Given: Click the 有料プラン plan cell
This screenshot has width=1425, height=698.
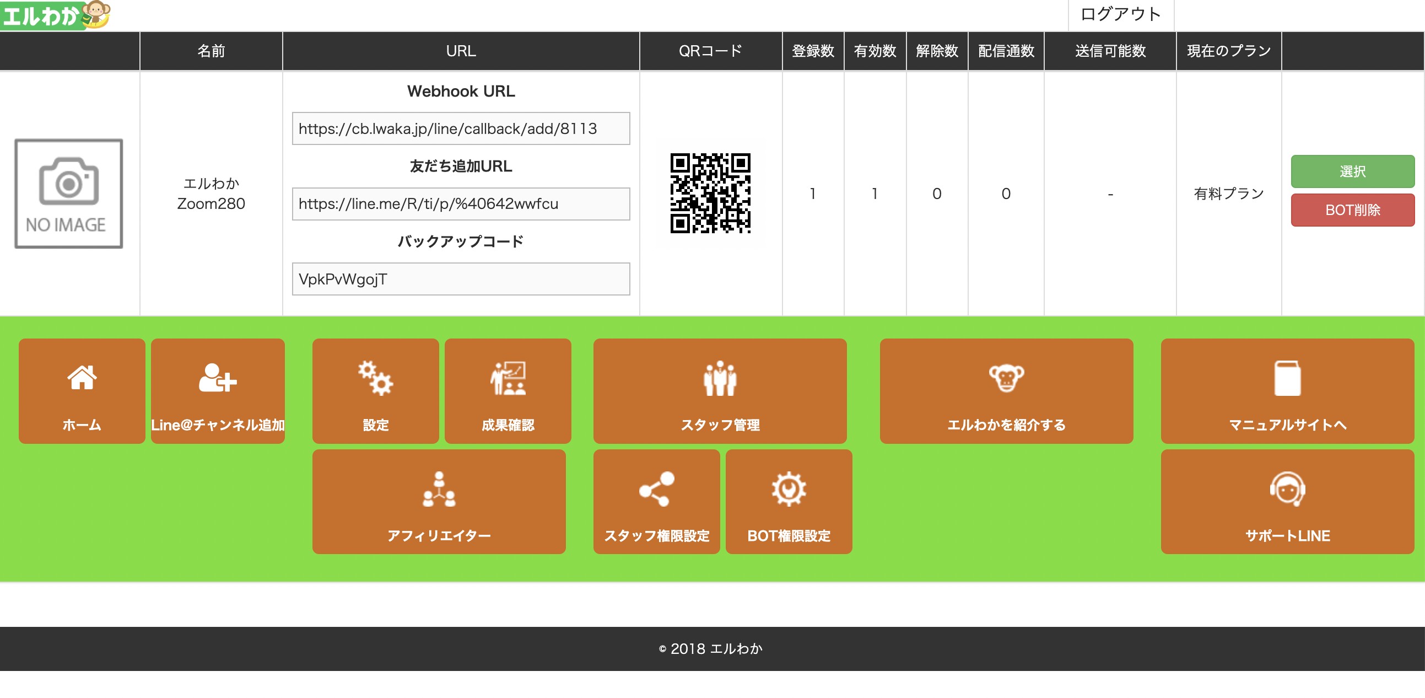Looking at the screenshot, I should [x=1229, y=193].
